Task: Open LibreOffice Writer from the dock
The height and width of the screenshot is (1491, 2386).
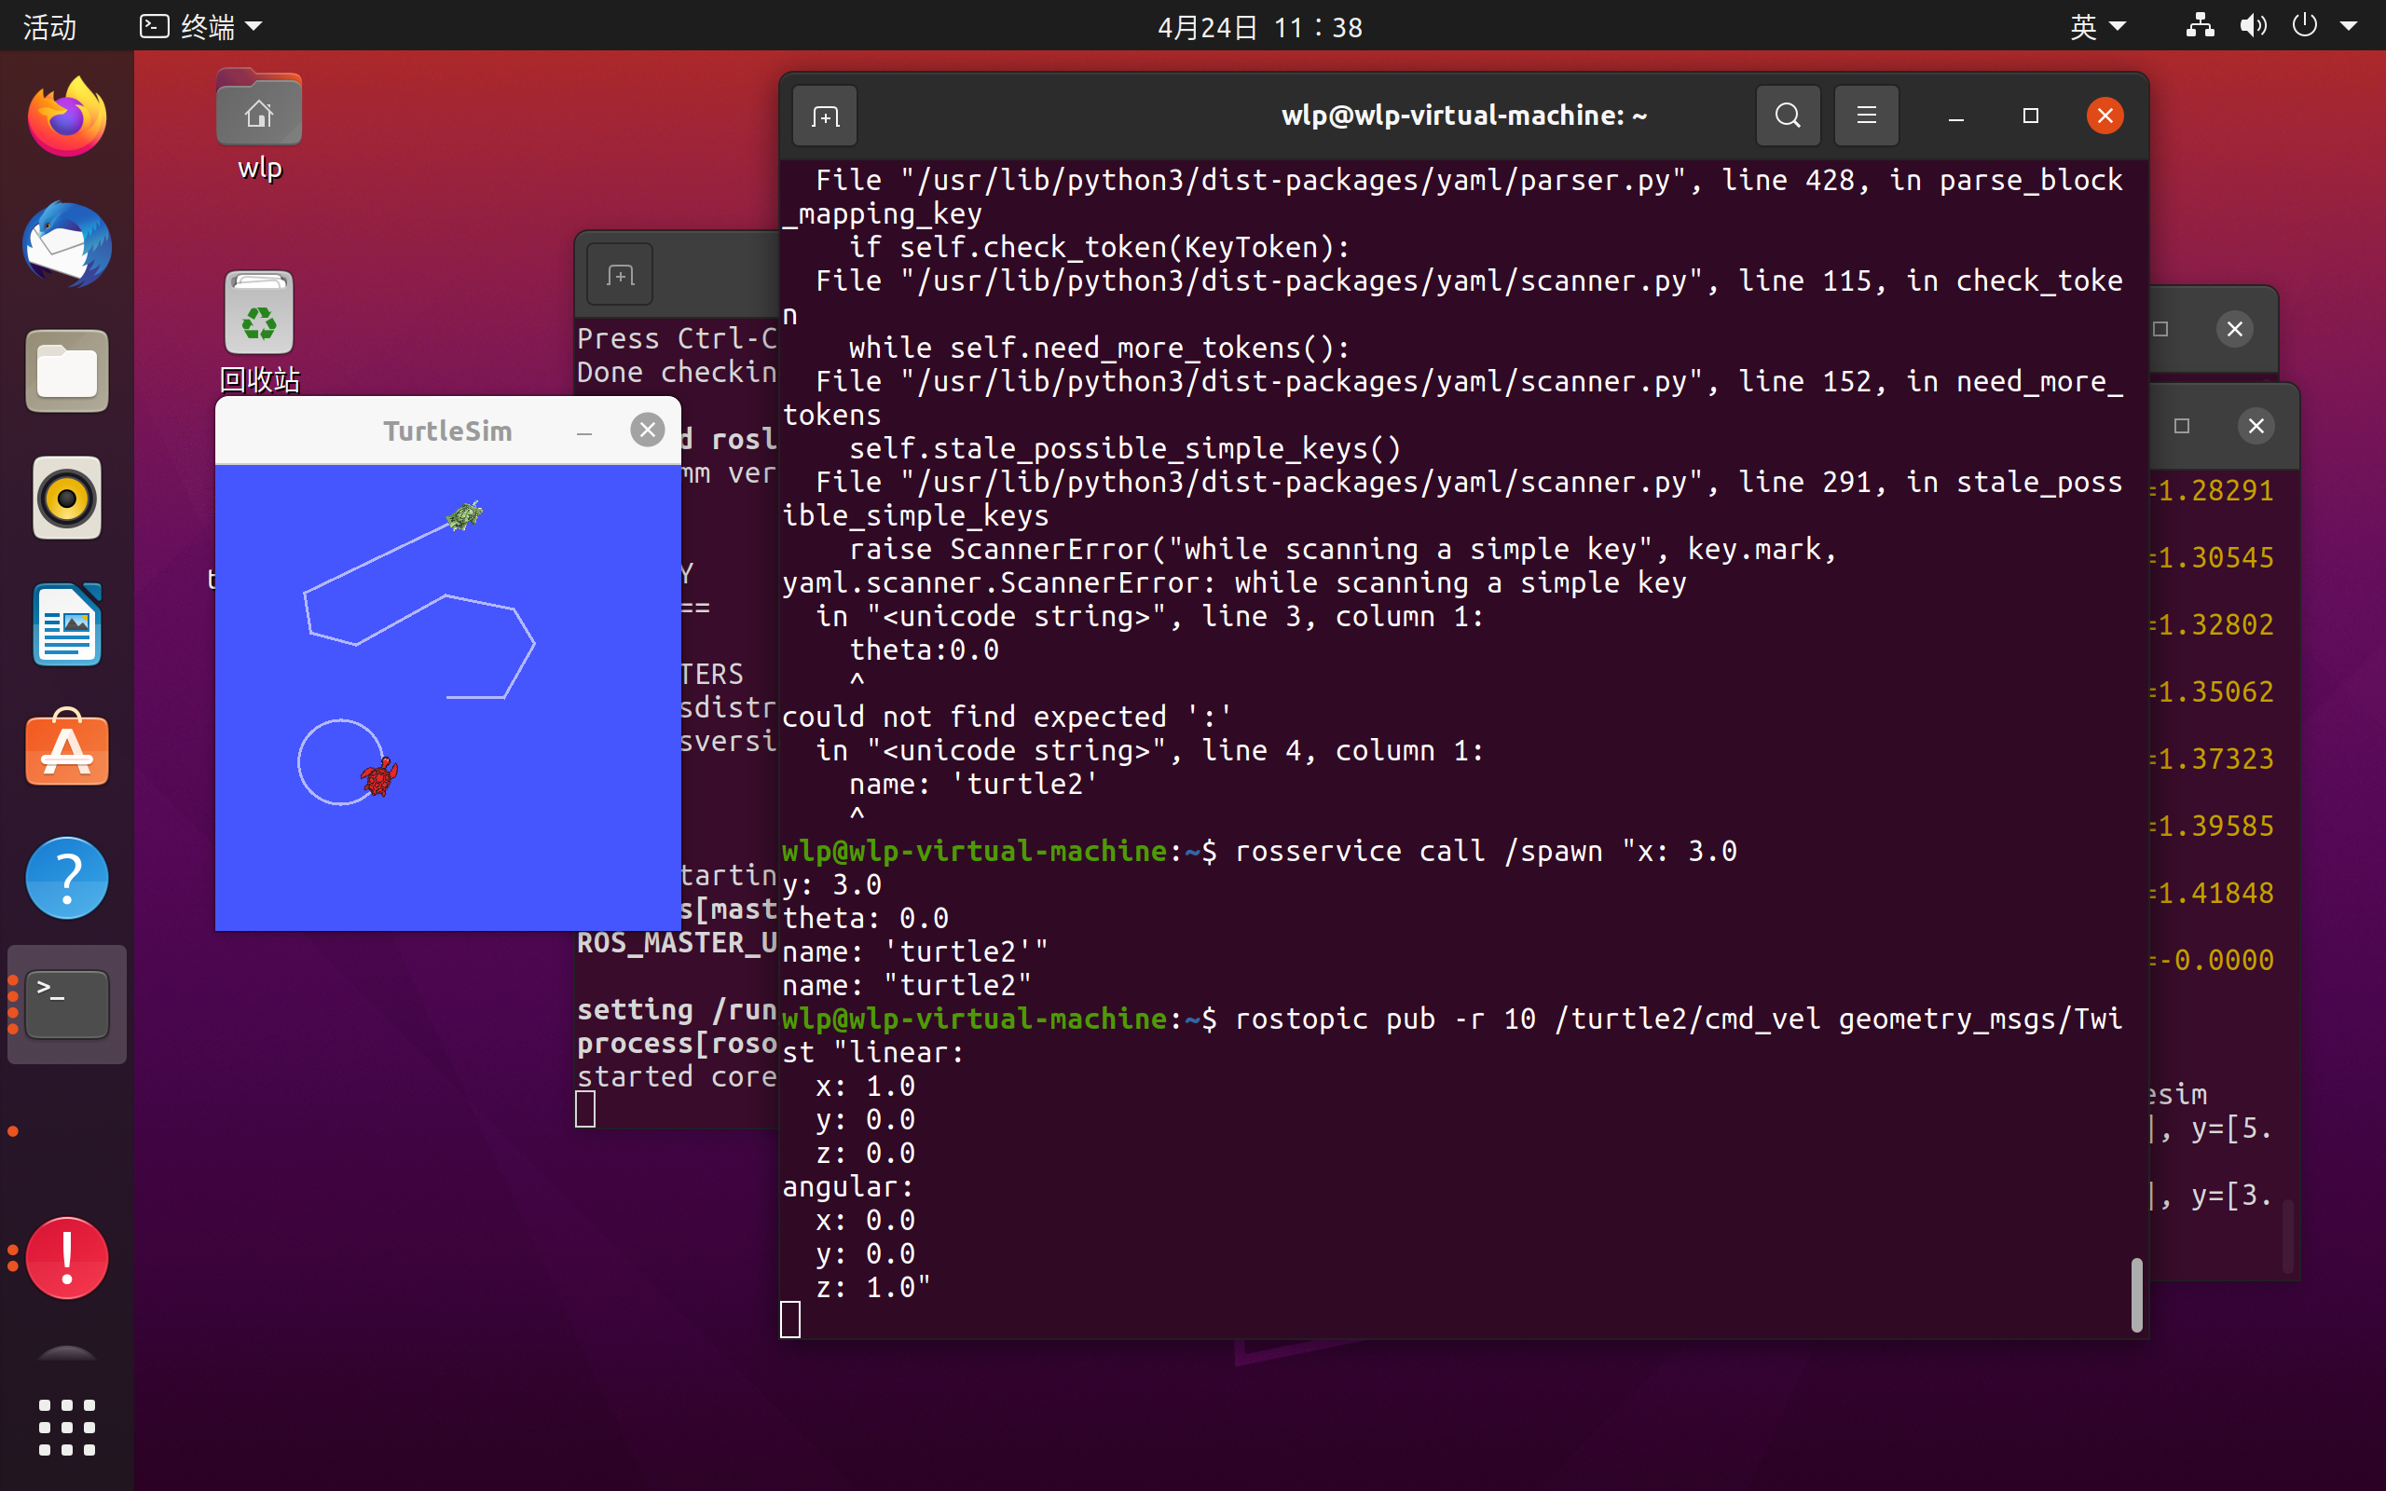Action: coord(67,624)
